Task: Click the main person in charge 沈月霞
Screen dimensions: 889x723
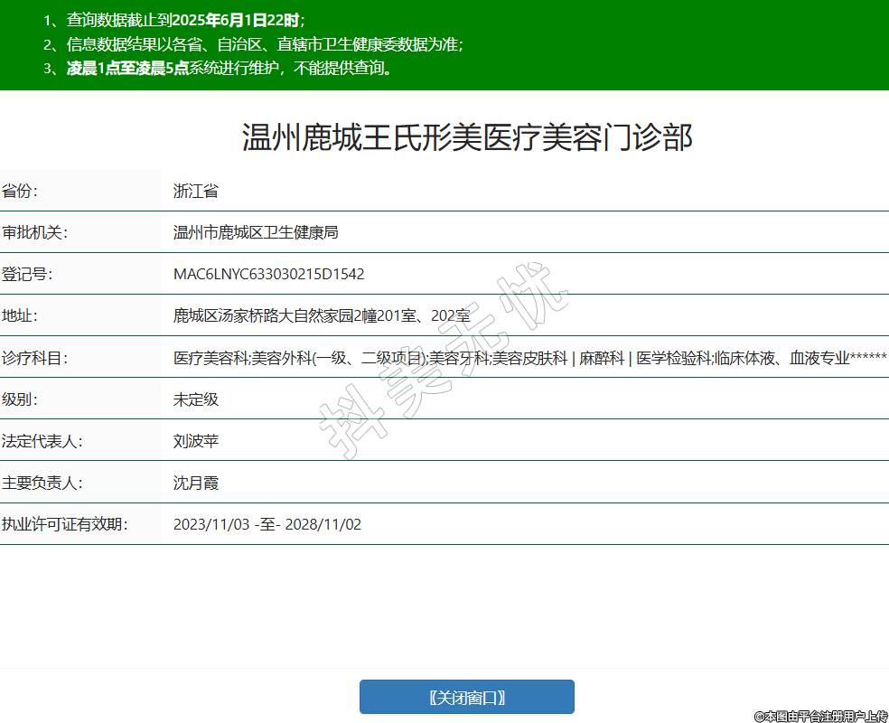Action: [x=196, y=483]
